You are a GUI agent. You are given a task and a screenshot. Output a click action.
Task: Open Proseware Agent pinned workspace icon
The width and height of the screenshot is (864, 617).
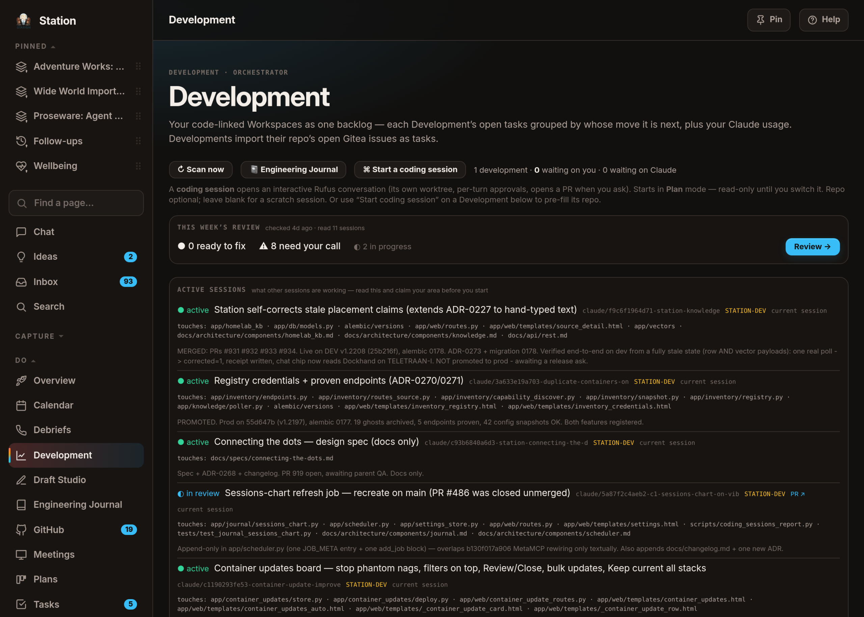coord(21,116)
